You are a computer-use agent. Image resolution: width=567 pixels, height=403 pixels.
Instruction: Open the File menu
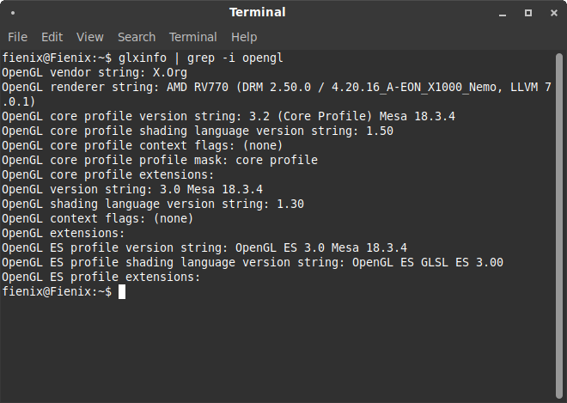point(17,37)
